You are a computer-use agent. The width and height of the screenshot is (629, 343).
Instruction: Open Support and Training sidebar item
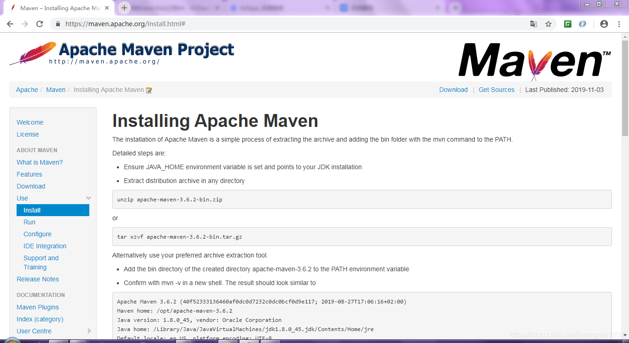tap(41, 263)
